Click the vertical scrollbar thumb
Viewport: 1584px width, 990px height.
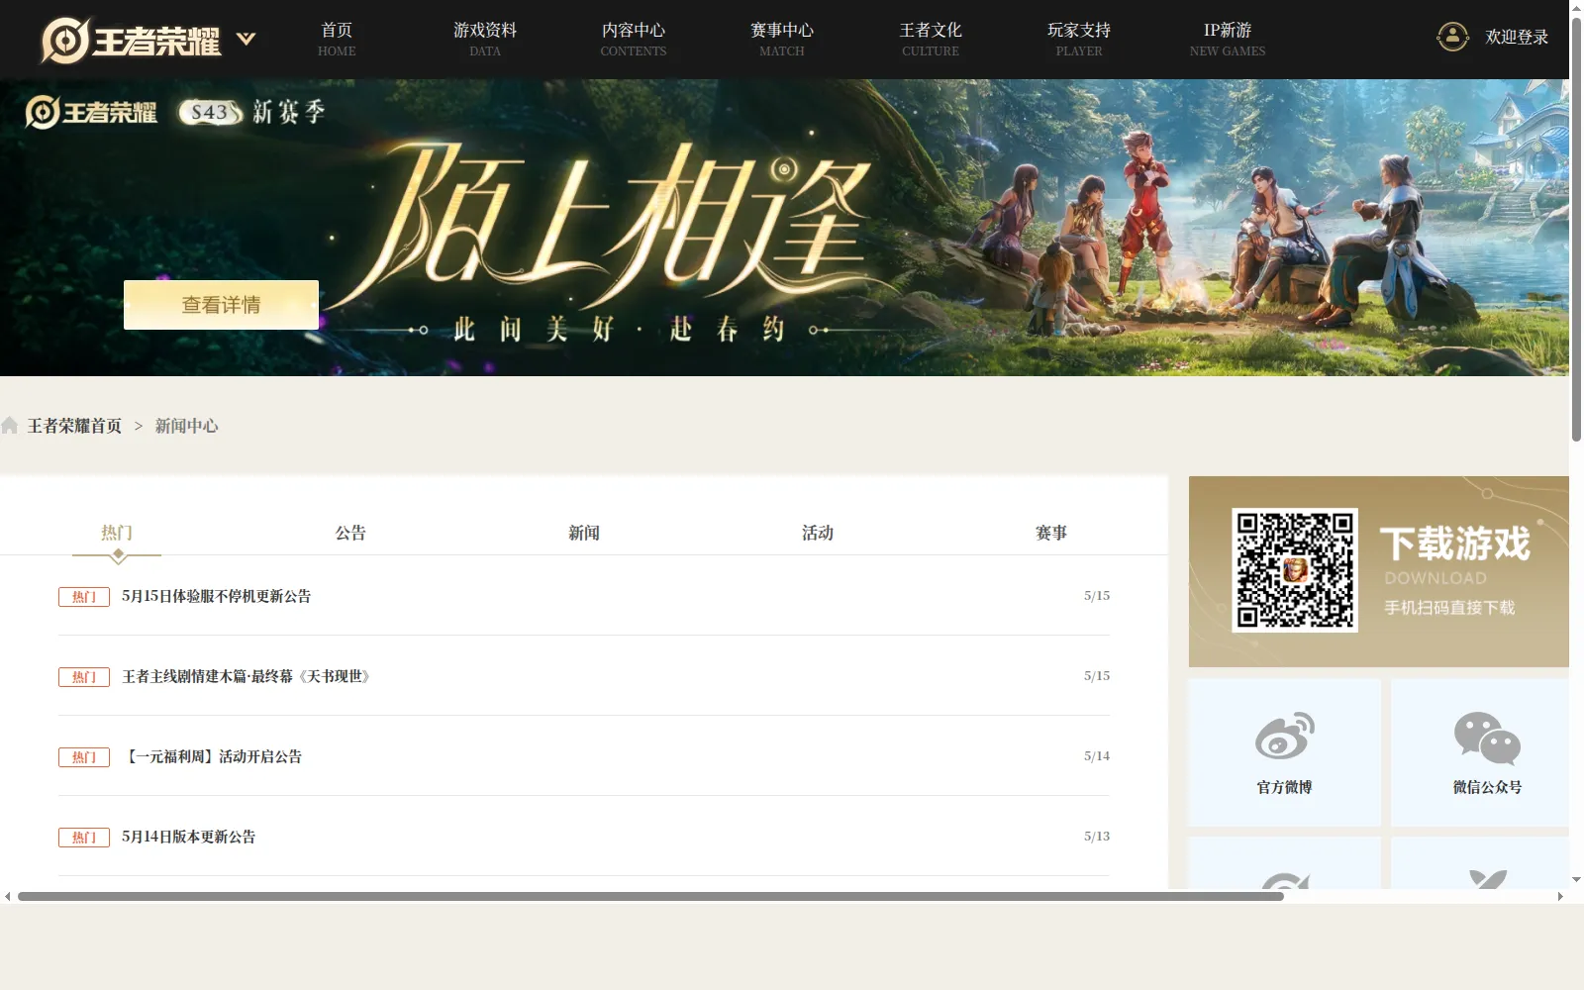[1576, 230]
